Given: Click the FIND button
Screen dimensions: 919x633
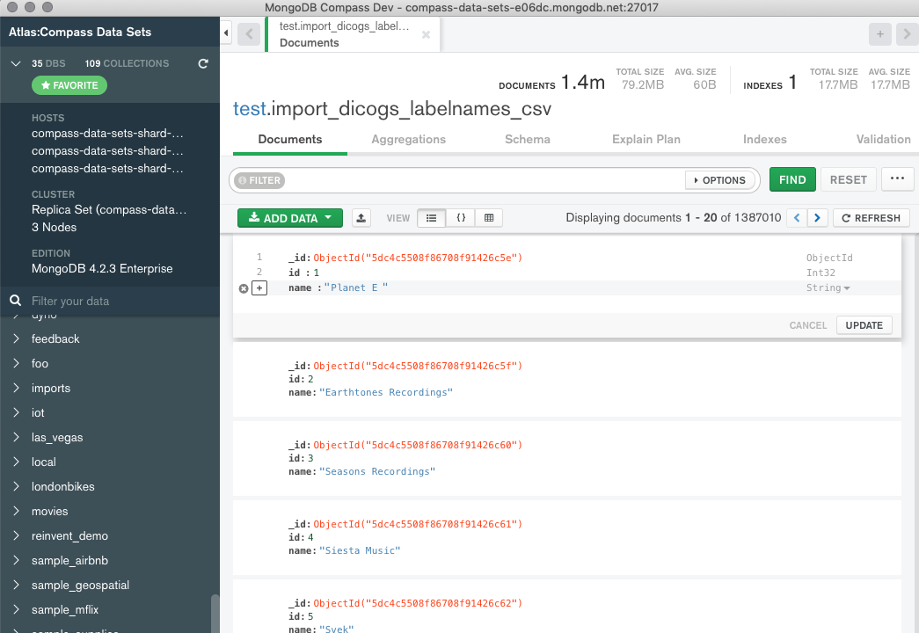Looking at the screenshot, I should point(792,179).
